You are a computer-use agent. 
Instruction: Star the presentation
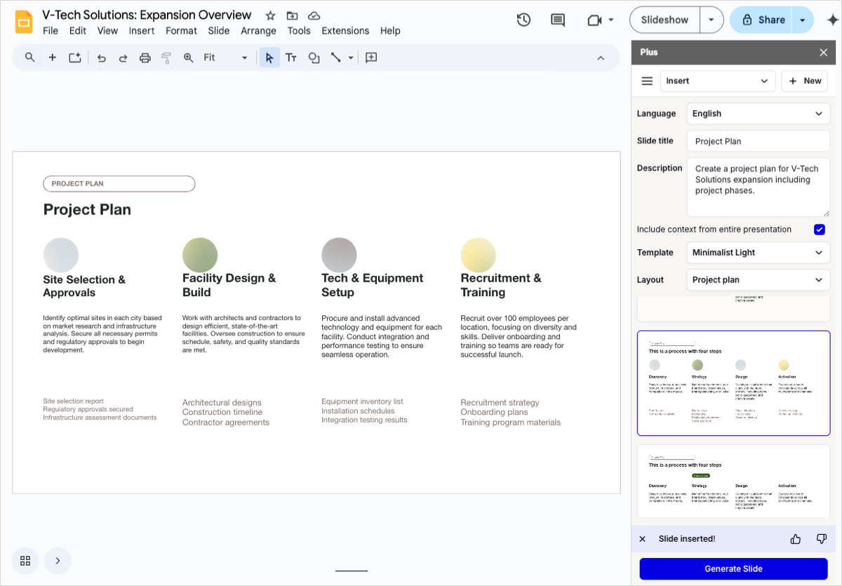click(270, 15)
